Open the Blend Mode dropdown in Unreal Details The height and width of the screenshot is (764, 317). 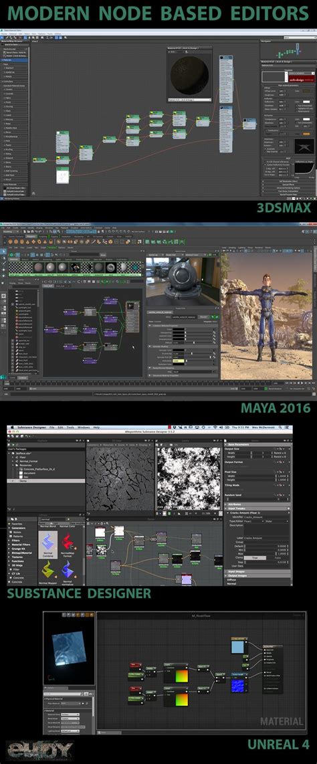click(x=71, y=719)
